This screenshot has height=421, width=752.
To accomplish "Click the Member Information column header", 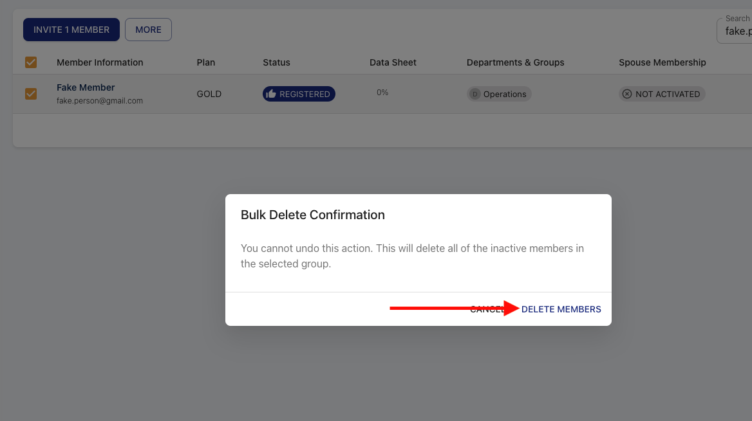I will pyautogui.click(x=100, y=62).
